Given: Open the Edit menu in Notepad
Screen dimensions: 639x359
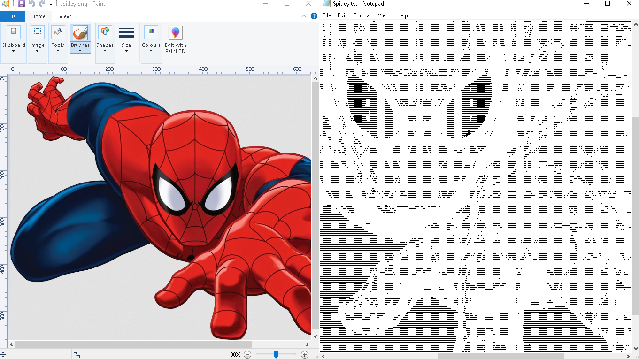Looking at the screenshot, I should click(x=342, y=15).
